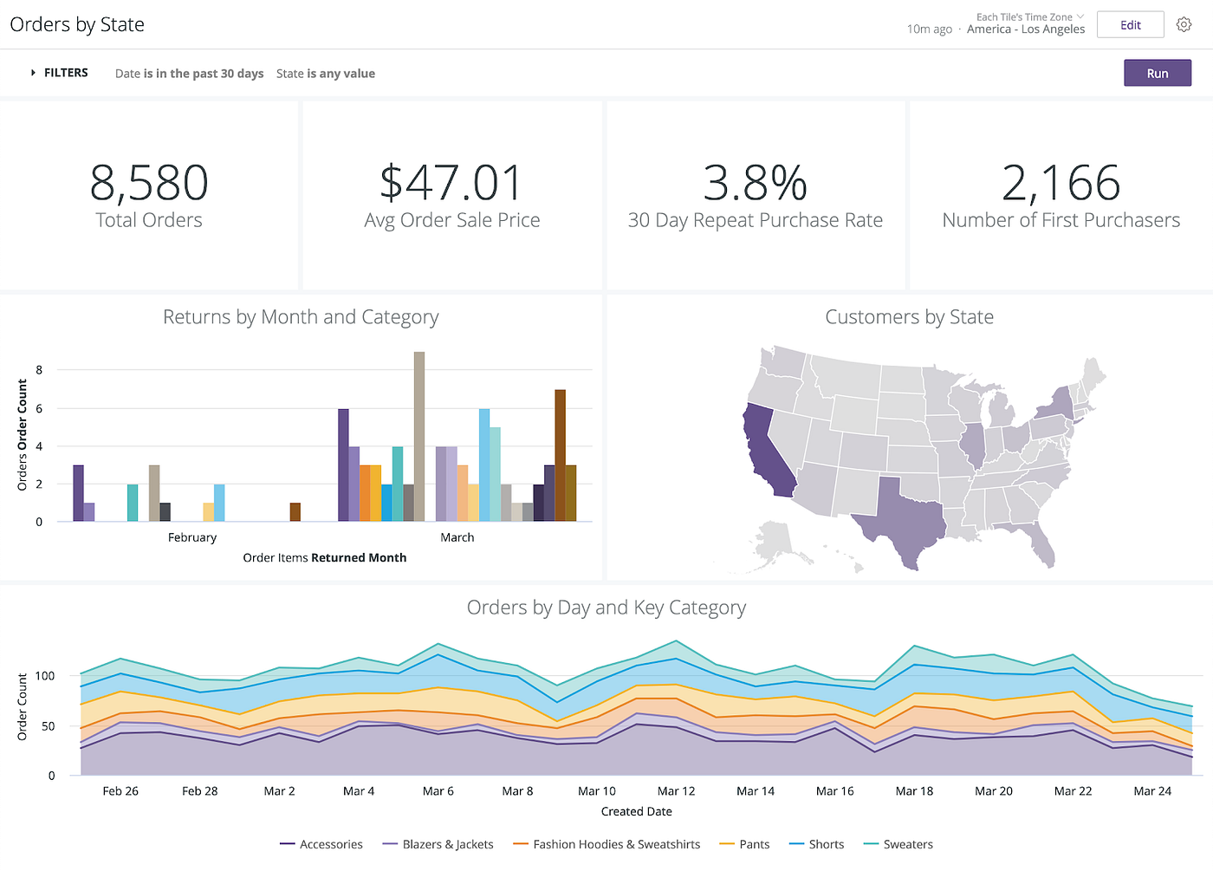Click the America - Los Angeles timezone label
The image size is (1213, 871).
[1026, 29]
